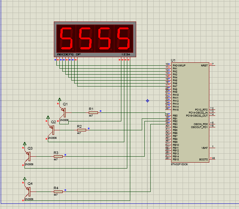This screenshot has height=209, width=239.
Task: Click the 4k7 value under R4
Action: 56,195
